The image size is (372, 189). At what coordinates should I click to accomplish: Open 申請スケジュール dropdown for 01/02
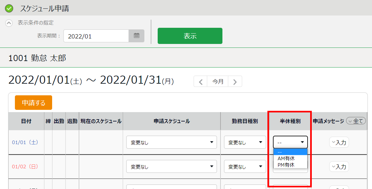[171, 167]
